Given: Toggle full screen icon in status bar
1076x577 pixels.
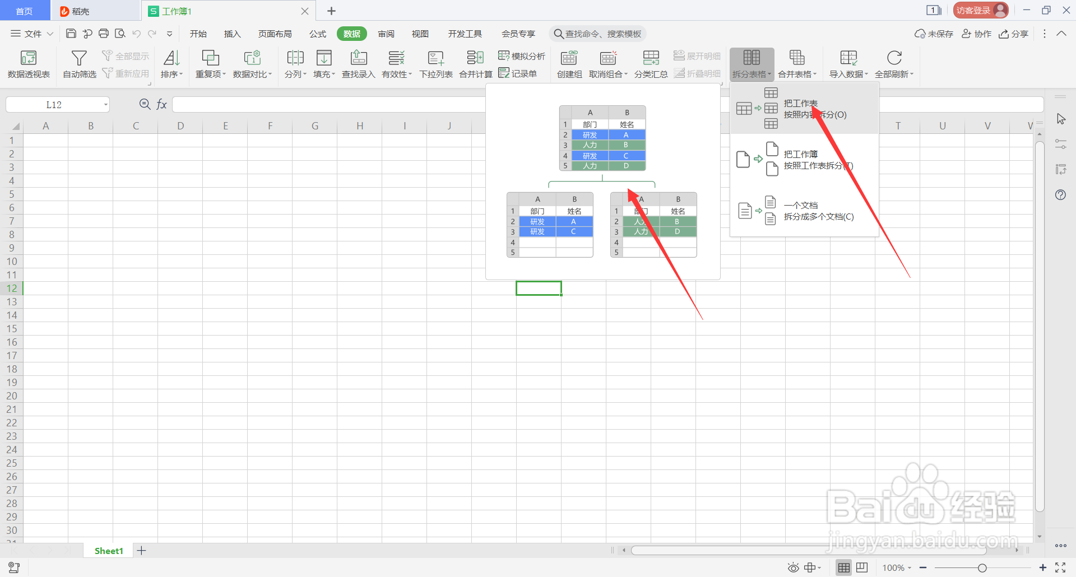Looking at the screenshot, I should [1060, 567].
